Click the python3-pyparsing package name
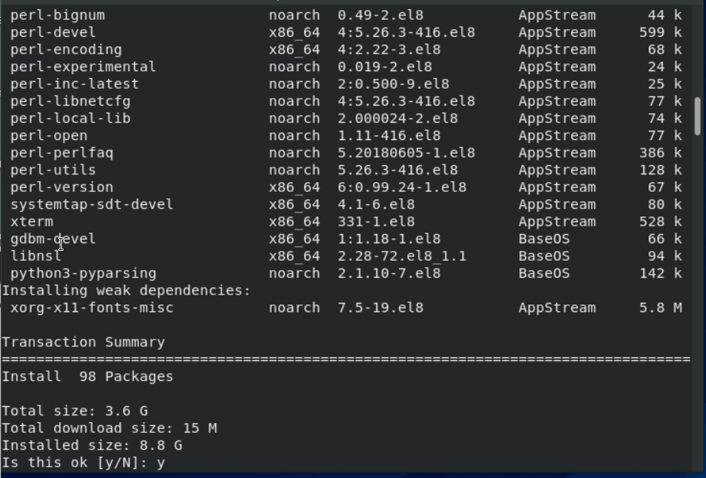This screenshot has width=706, height=478. [x=83, y=273]
